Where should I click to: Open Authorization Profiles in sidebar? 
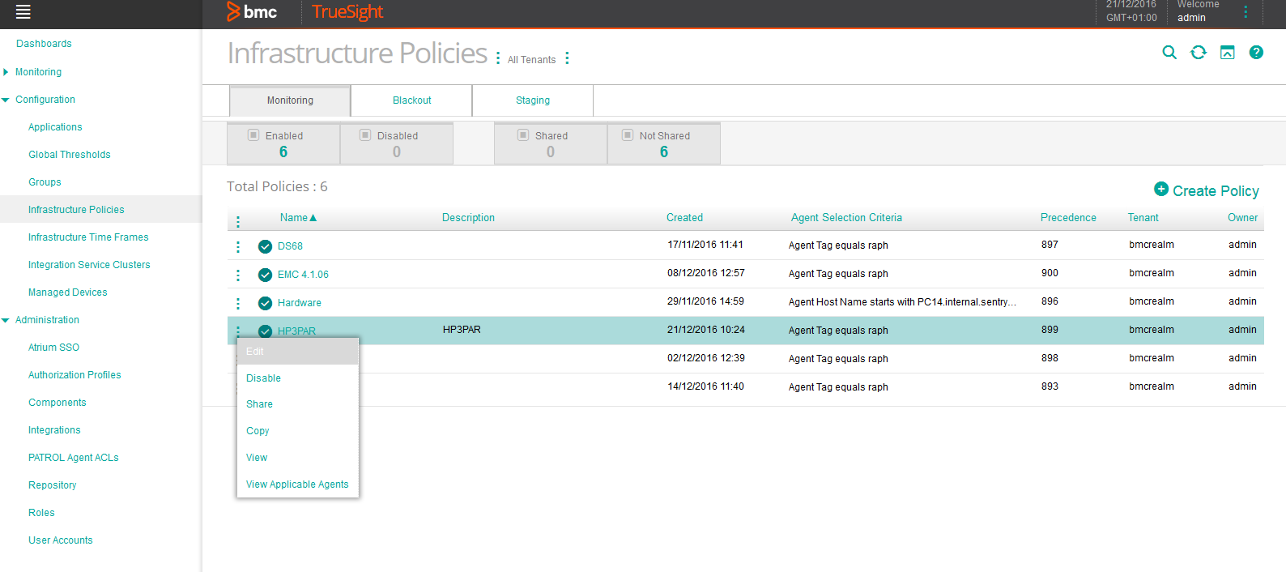click(75, 375)
